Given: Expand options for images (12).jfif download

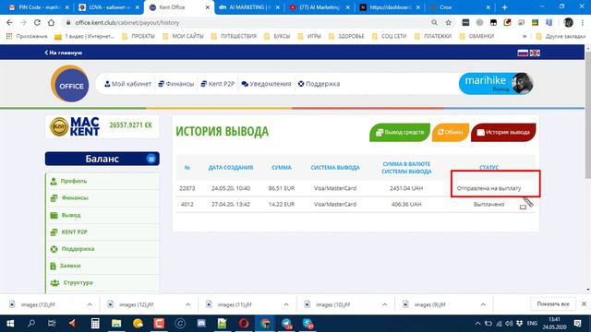Looking at the screenshot, I should coord(187,304).
